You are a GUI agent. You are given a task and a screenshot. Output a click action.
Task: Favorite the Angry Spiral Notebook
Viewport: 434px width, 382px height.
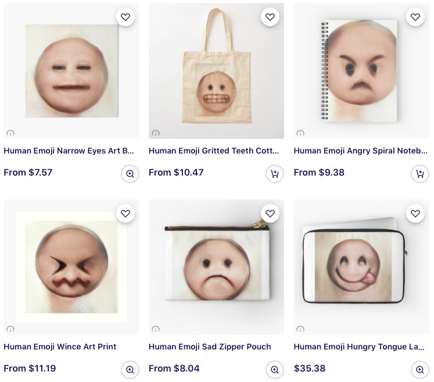tap(415, 17)
